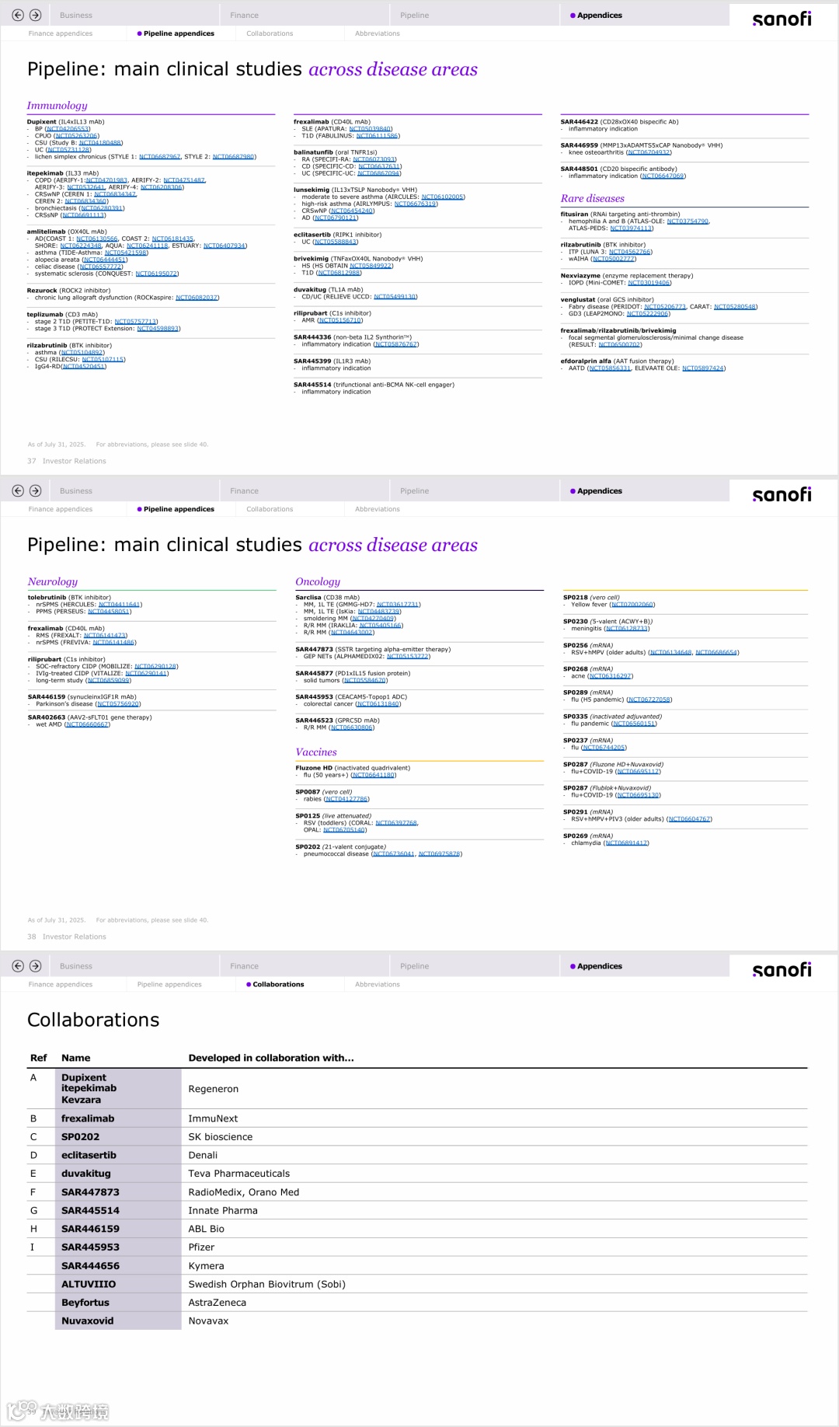Click the sanofi logo on the Collaborations slide
This screenshot has width=839, height=1427.
(x=782, y=969)
